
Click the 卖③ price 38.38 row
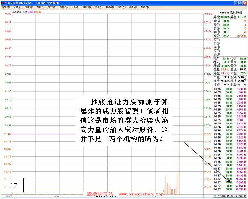click(230, 28)
